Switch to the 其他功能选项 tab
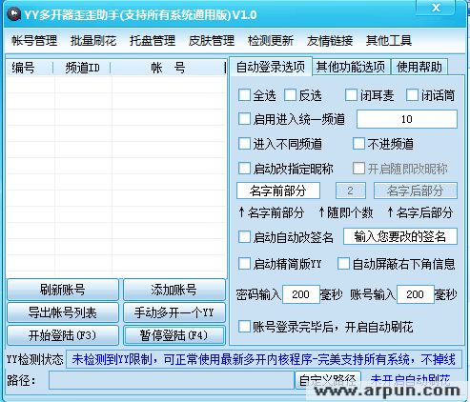The width and height of the screenshot is (470, 402). point(351,67)
